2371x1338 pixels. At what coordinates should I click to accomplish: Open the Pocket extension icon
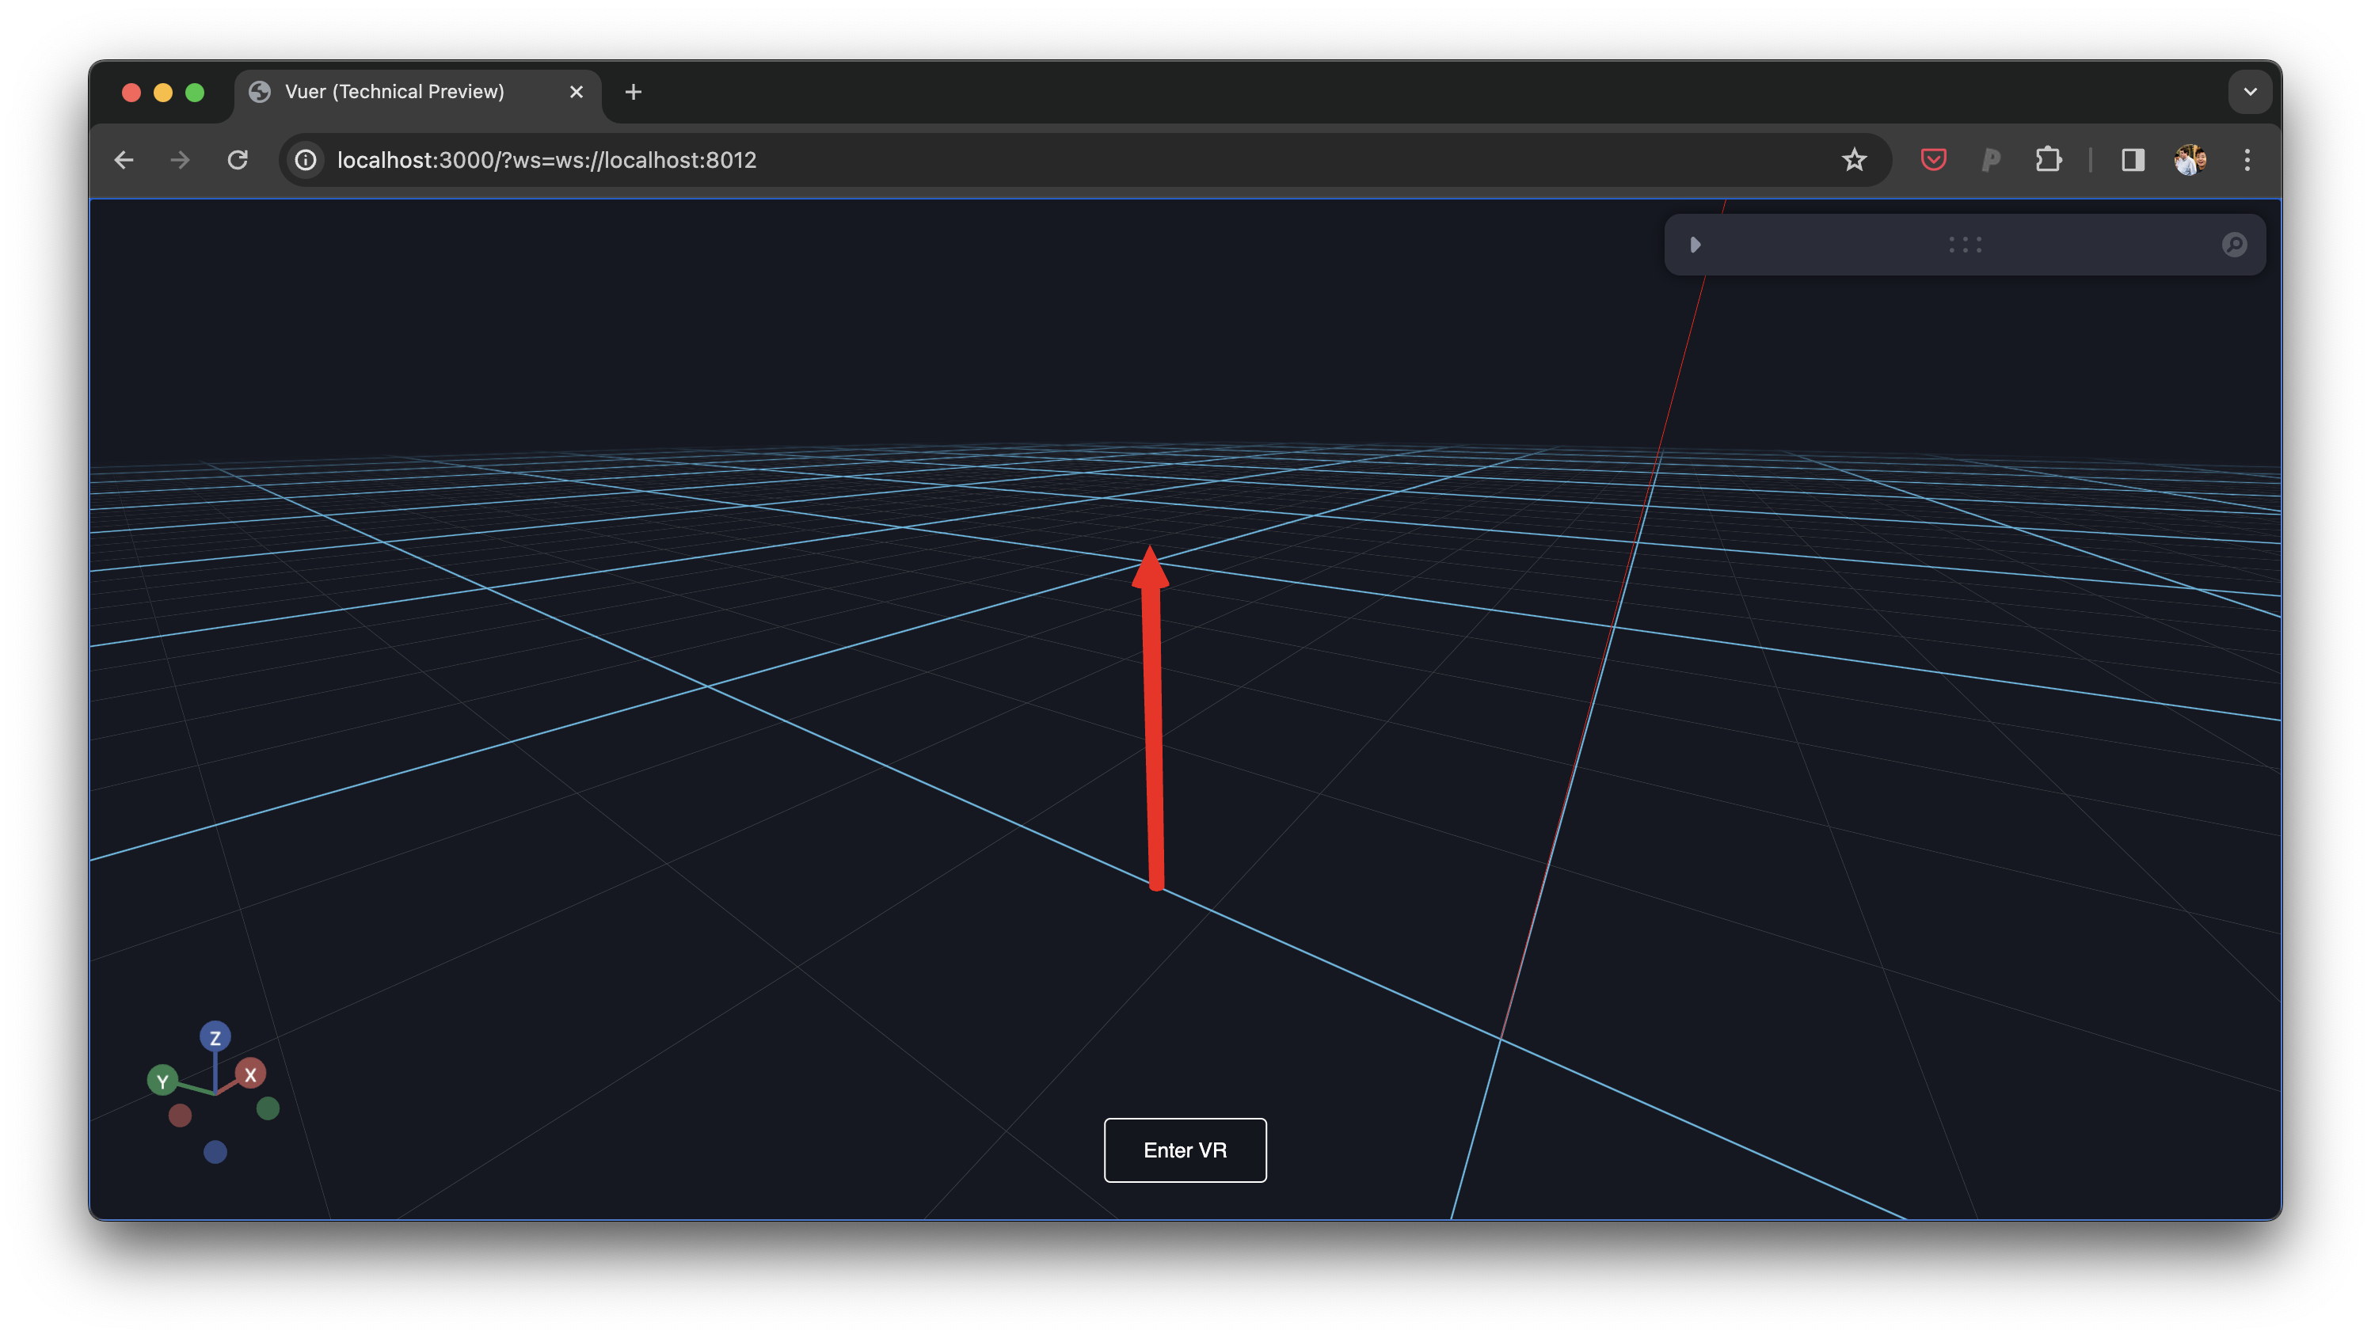1933,160
